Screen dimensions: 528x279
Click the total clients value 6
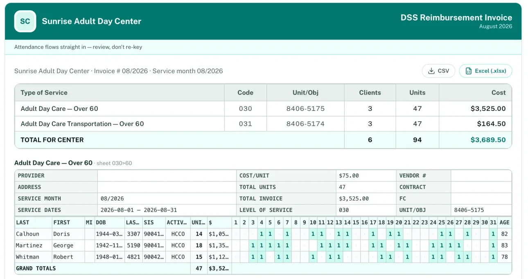[x=370, y=139]
